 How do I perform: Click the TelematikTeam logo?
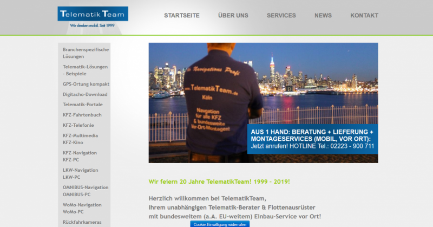coord(93,17)
